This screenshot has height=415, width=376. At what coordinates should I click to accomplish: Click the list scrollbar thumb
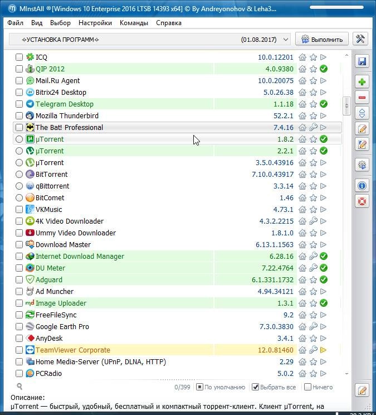pyautogui.click(x=346, y=106)
